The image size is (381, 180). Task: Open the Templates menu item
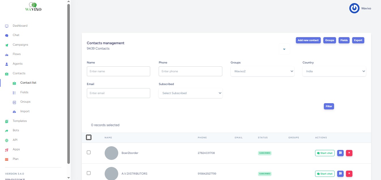coord(20,121)
